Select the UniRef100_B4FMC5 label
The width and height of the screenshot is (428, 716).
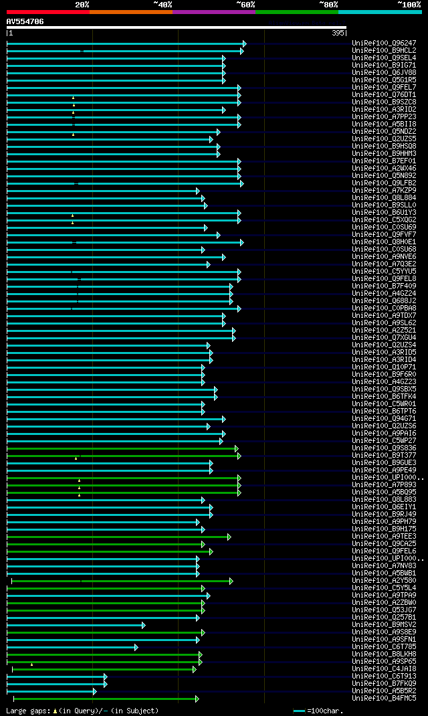(x=384, y=699)
